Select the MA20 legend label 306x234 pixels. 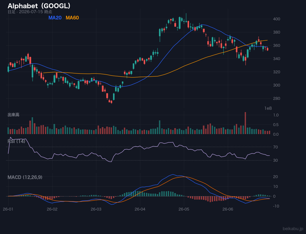[x=55, y=18]
